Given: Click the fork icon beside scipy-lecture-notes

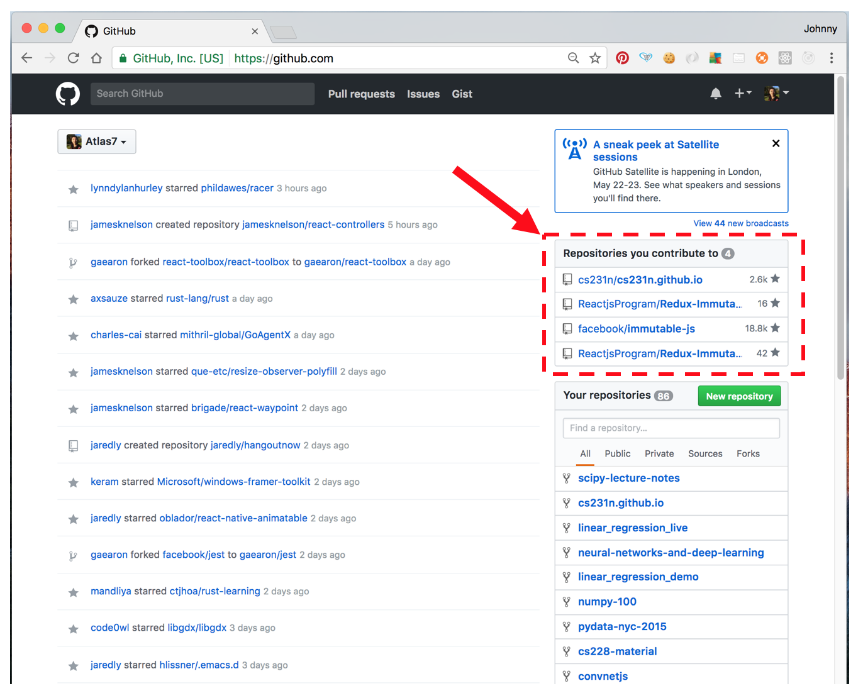Looking at the screenshot, I should [x=567, y=479].
